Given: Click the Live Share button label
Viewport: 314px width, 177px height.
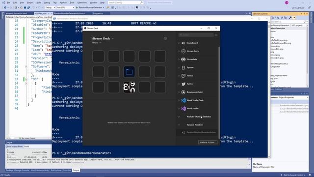Looking at the screenshot, I should 300,8.
